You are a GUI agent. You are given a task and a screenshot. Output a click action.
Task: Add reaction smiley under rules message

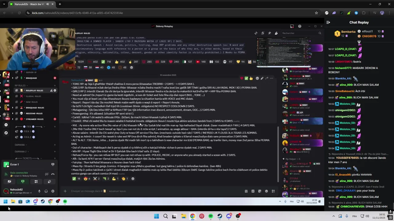click(x=133, y=179)
